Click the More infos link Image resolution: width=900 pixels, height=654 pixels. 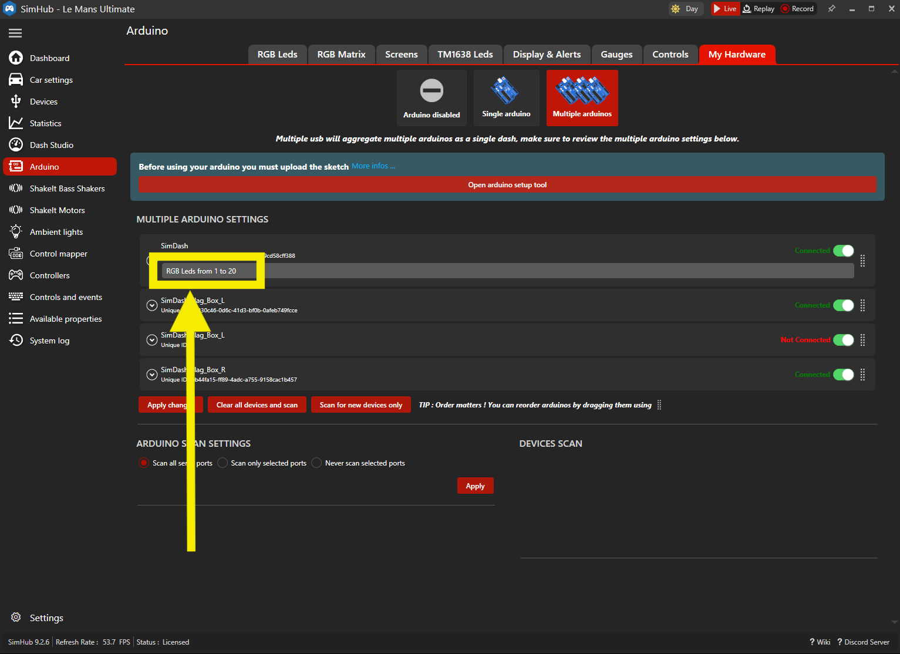373,166
